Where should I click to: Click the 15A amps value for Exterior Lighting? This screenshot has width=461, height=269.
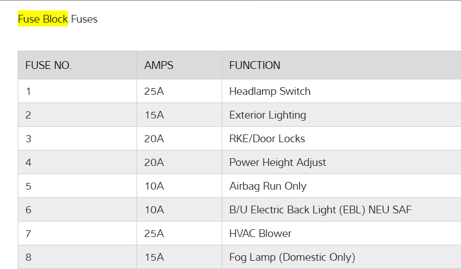154,115
